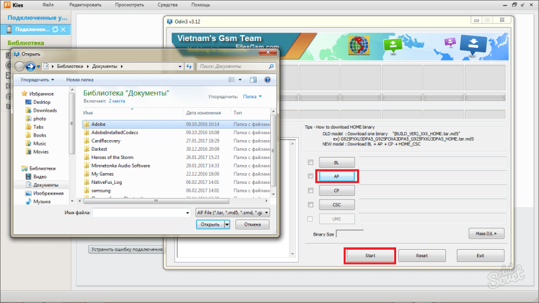Select the Adobe folder
The width and height of the screenshot is (539, 303).
(x=176, y=124)
